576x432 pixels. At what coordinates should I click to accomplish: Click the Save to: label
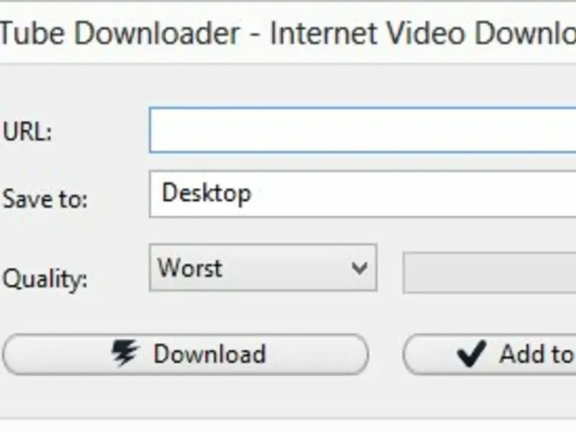click(45, 199)
